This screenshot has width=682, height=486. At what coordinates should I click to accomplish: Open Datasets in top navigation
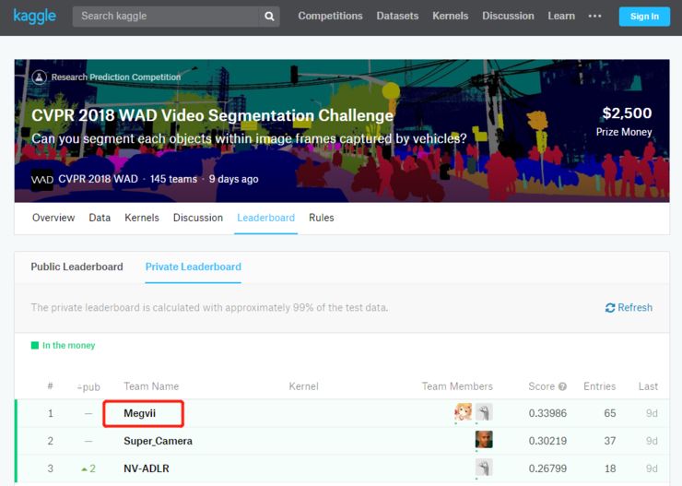click(x=397, y=16)
